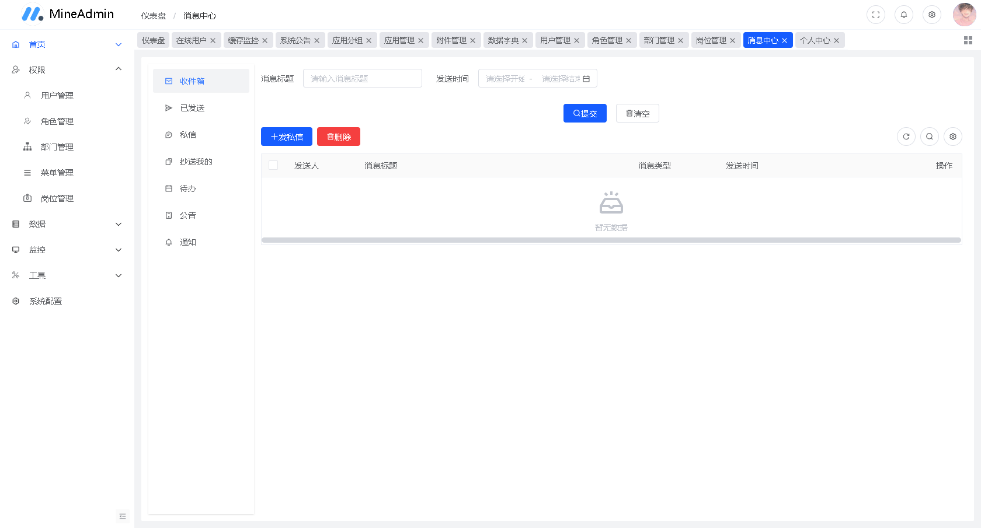Click the horizontal table scrollbar
The image size is (981, 528).
[611, 240]
